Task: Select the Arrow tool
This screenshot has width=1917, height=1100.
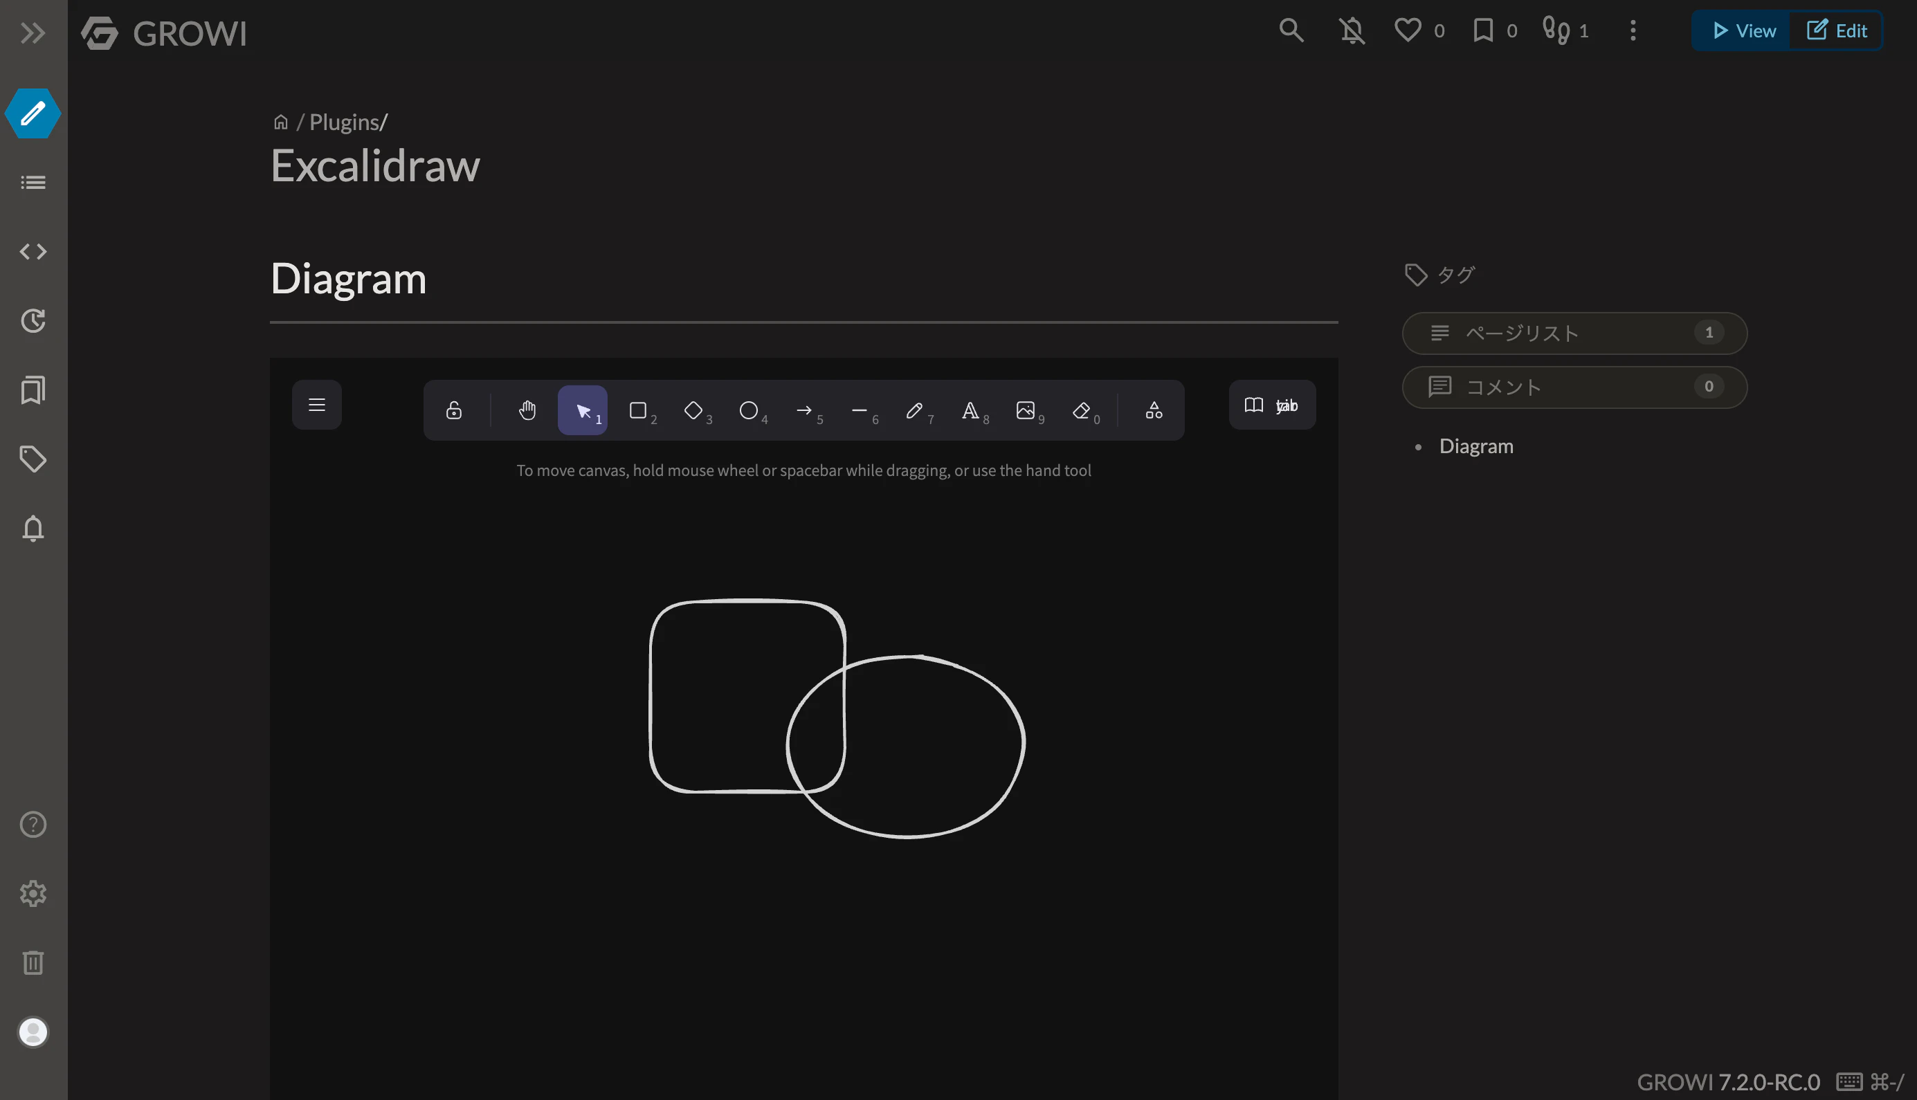Action: 804,410
